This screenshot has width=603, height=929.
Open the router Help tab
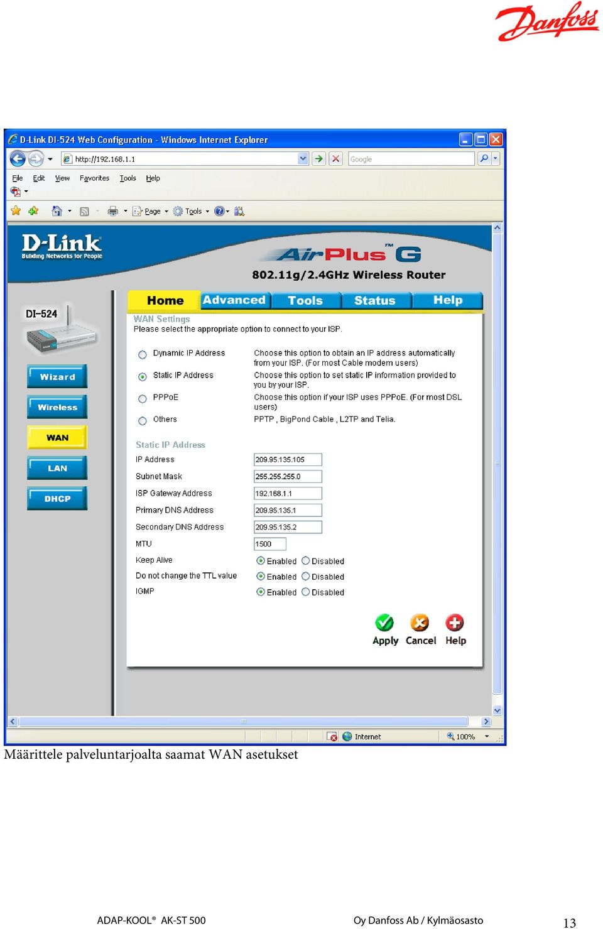point(447,300)
